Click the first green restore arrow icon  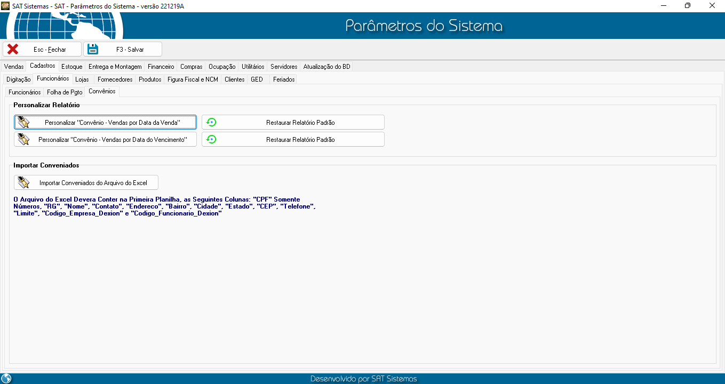(211, 122)
